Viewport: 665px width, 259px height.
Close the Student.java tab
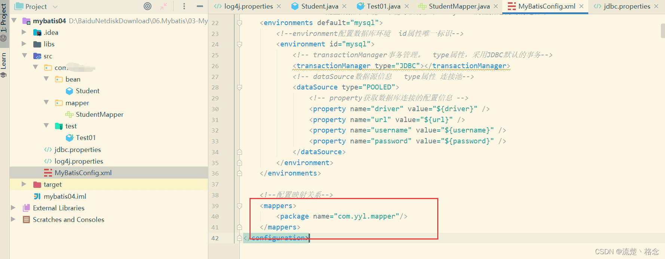(344, 6)
